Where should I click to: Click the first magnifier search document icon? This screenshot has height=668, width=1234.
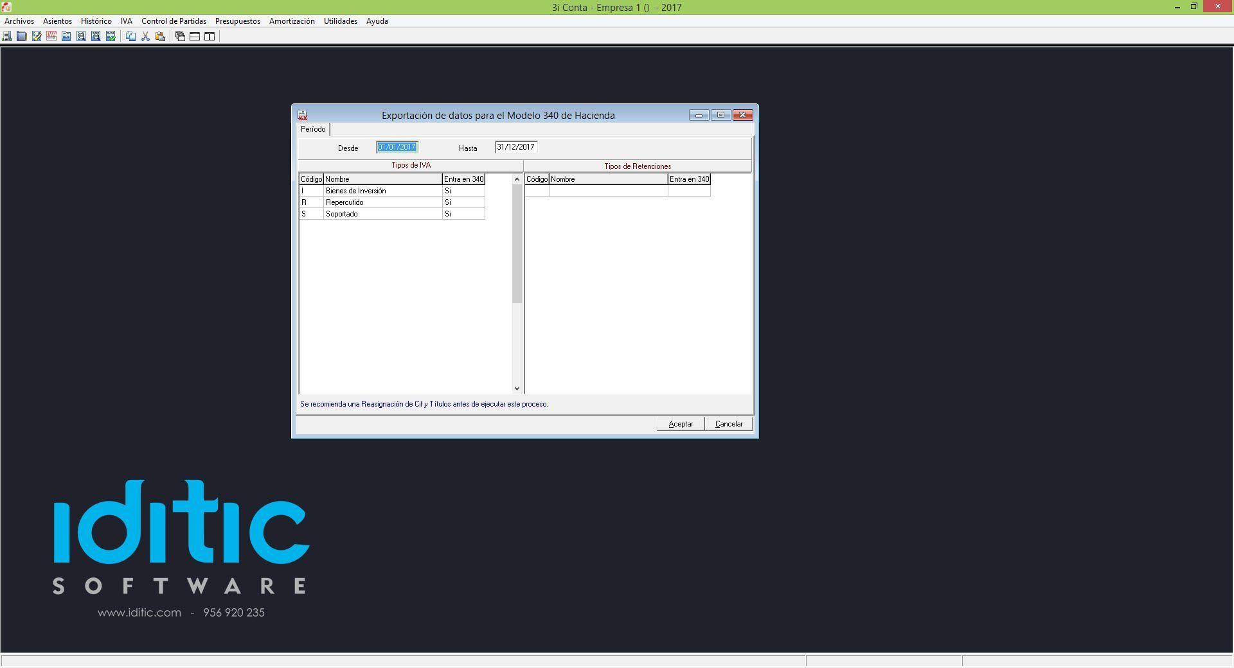tap(81, 37)
